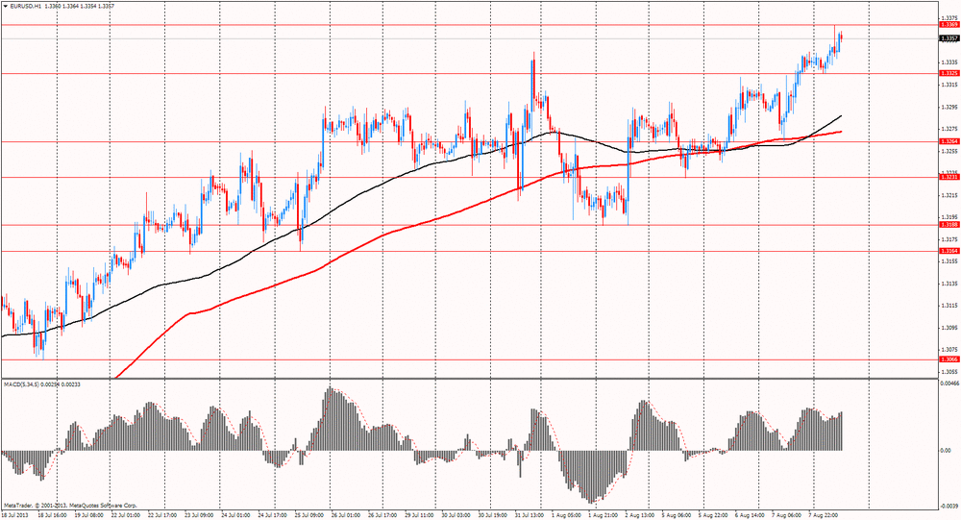
Task: Select the 1.3231 horizontal level price tag
Action: click(949, 177)
